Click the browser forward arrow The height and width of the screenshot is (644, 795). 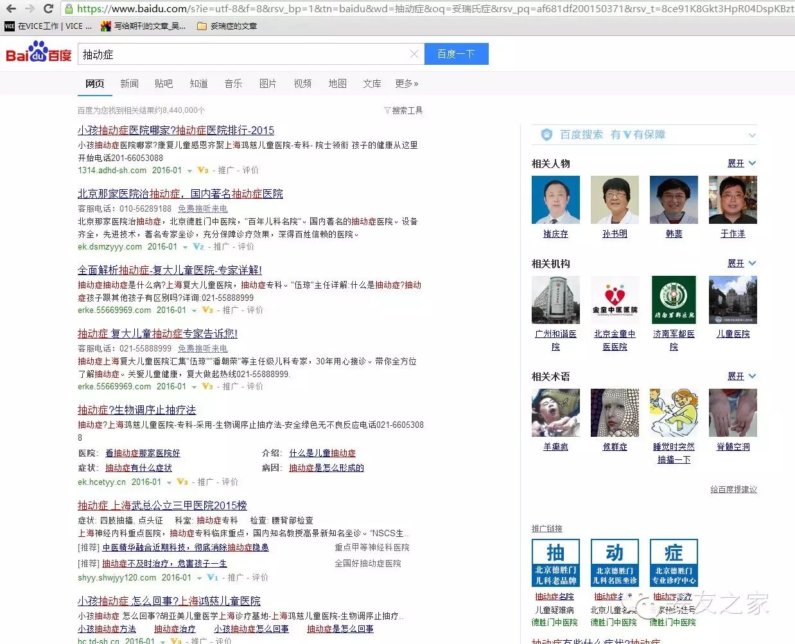click(30, 9)
